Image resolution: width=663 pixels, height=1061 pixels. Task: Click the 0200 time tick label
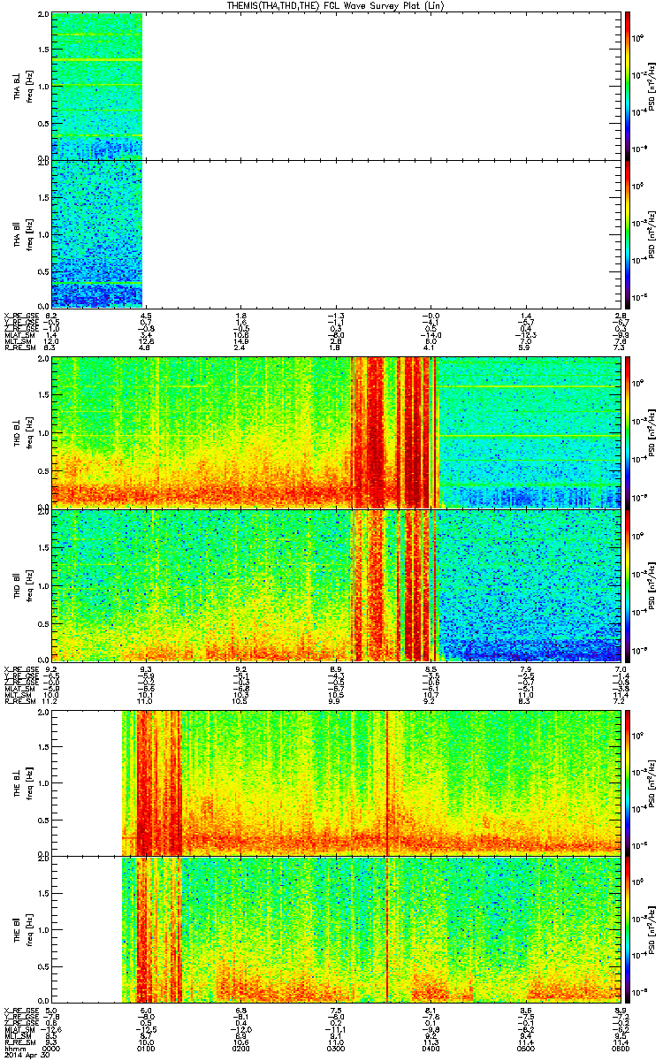coord(241,1050)
